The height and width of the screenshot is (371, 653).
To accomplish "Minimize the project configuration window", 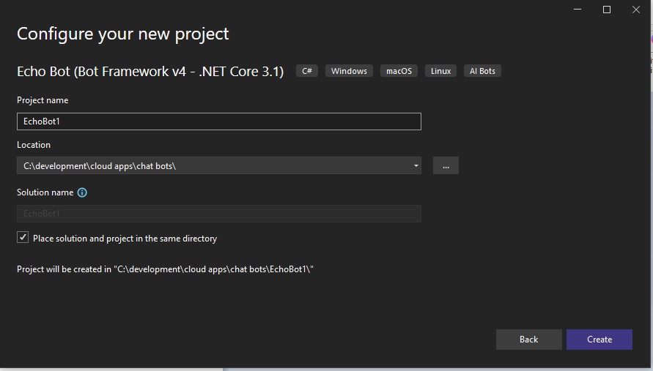I will [x=578, y=10].
